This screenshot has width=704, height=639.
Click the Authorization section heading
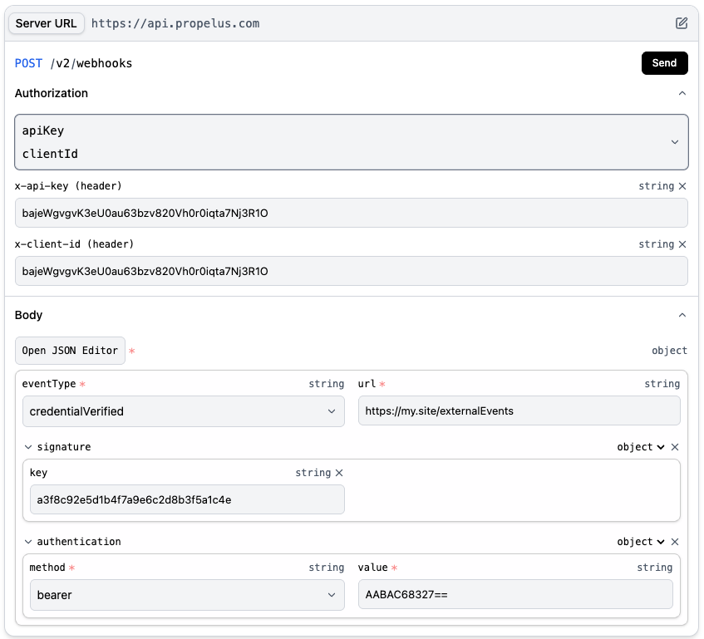[x=52, y=93]
